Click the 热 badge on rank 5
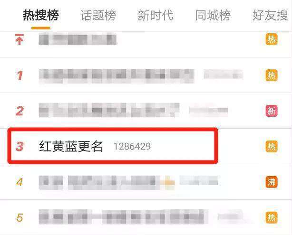Screen dimensions: 292x235 (272, 217)
